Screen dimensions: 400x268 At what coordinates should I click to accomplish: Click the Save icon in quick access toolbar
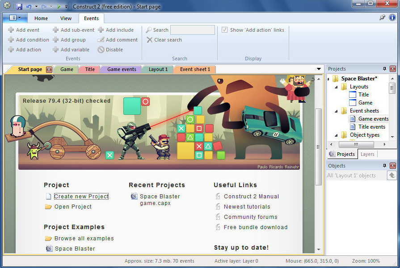19,6
